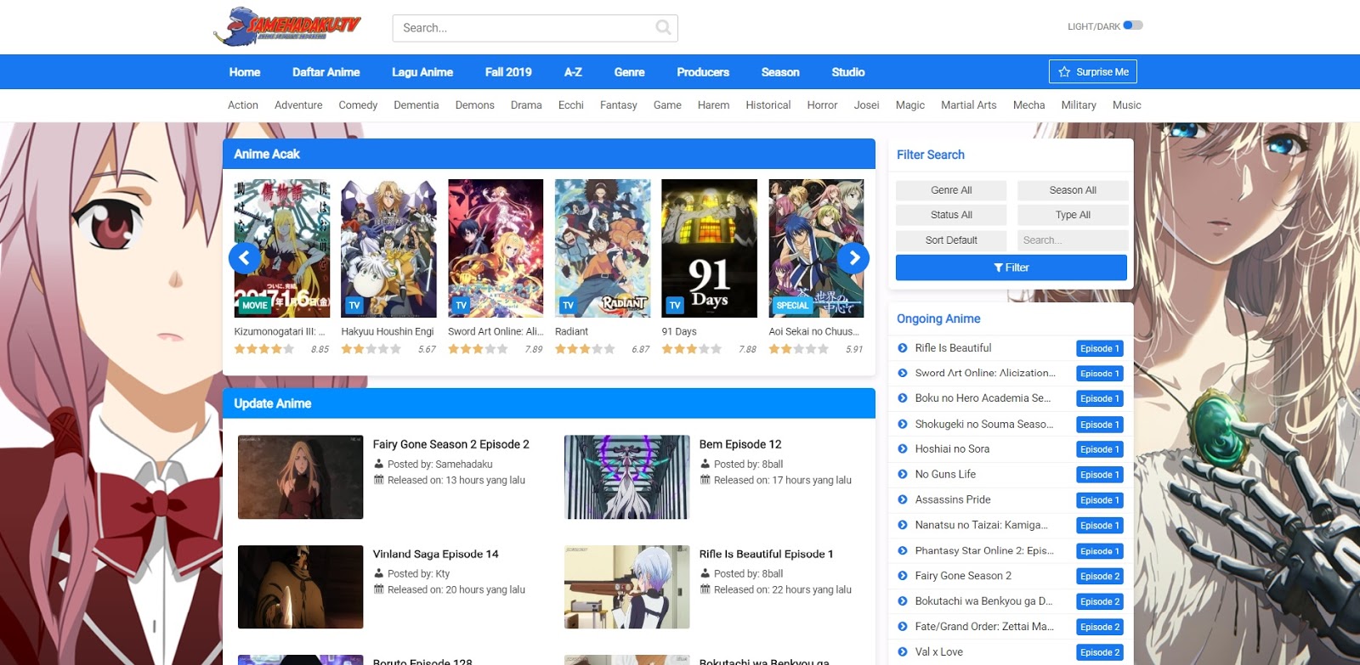
Task: Click the Samehadaku TV site logo
Action: pos(287,26)
